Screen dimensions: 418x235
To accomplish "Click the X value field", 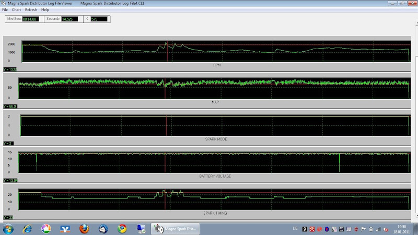I will pyautogui.click(x=99, y=19).
